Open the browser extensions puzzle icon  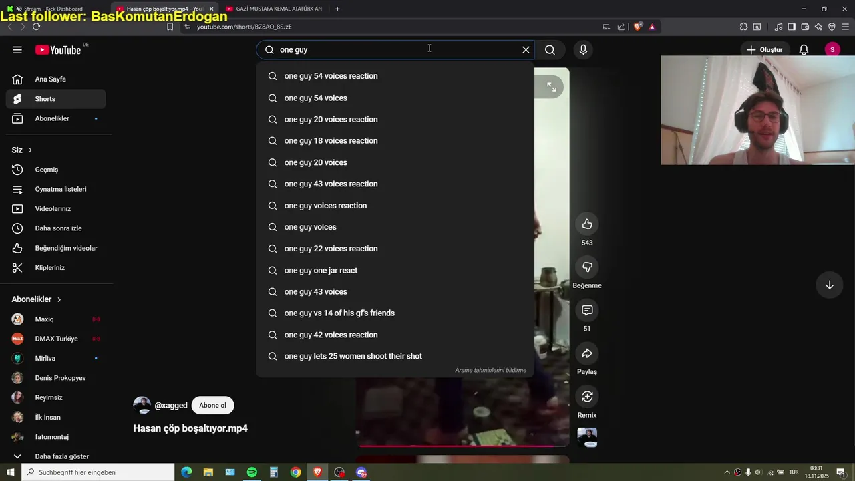[743, 27]
